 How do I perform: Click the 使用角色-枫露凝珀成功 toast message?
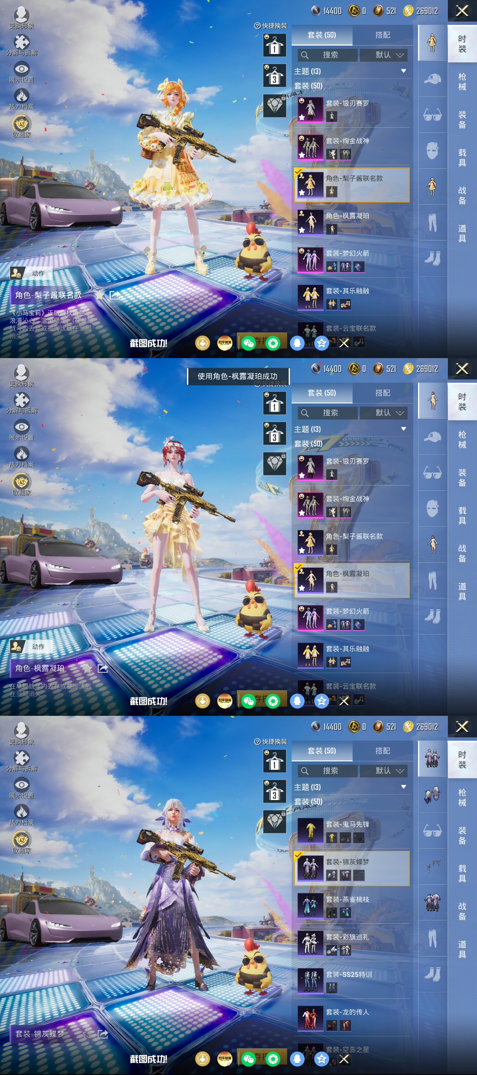click(x=237, y=376)
